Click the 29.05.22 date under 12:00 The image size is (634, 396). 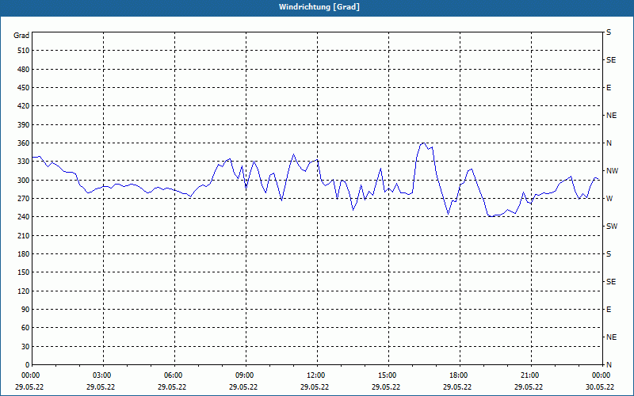315,387
